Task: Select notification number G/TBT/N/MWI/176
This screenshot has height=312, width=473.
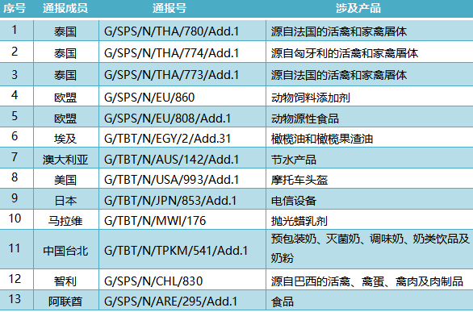Action: coord(155,221)
